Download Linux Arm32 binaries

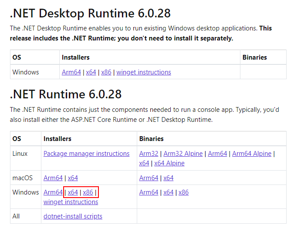pyautogui.click(x=149, y=154)
